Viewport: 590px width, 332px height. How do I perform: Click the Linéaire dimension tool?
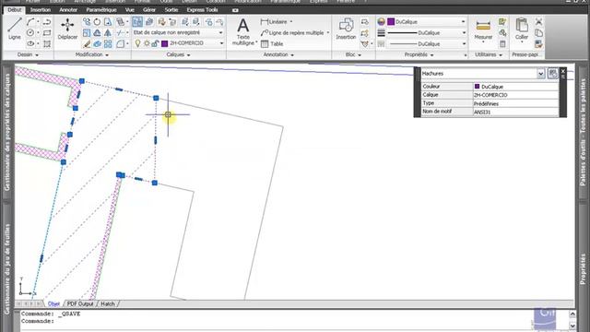click(x=277, y=22)
